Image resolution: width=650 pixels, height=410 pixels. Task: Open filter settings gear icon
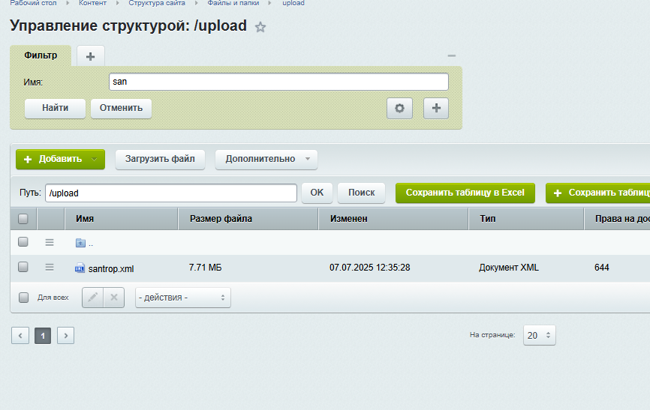(399, 109)
